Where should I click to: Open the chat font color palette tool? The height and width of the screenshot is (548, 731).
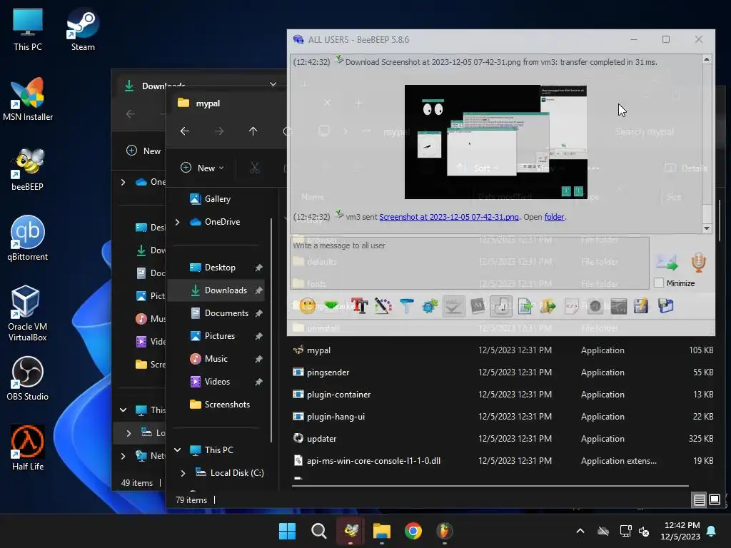pyautogui.click(x=383, y=306)
